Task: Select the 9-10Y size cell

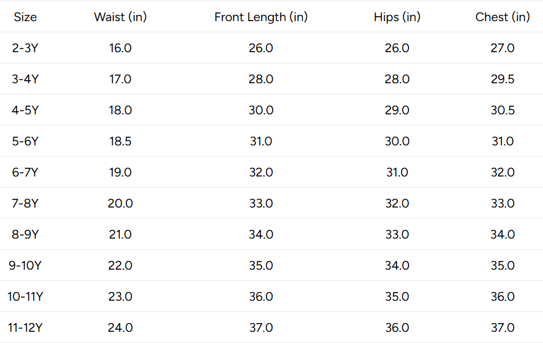Action: 25,265
